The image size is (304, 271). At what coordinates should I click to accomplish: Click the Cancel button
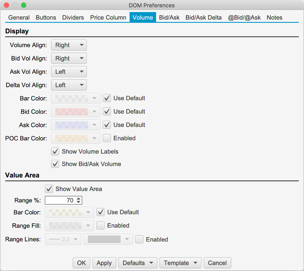click(x=217, y=263)
